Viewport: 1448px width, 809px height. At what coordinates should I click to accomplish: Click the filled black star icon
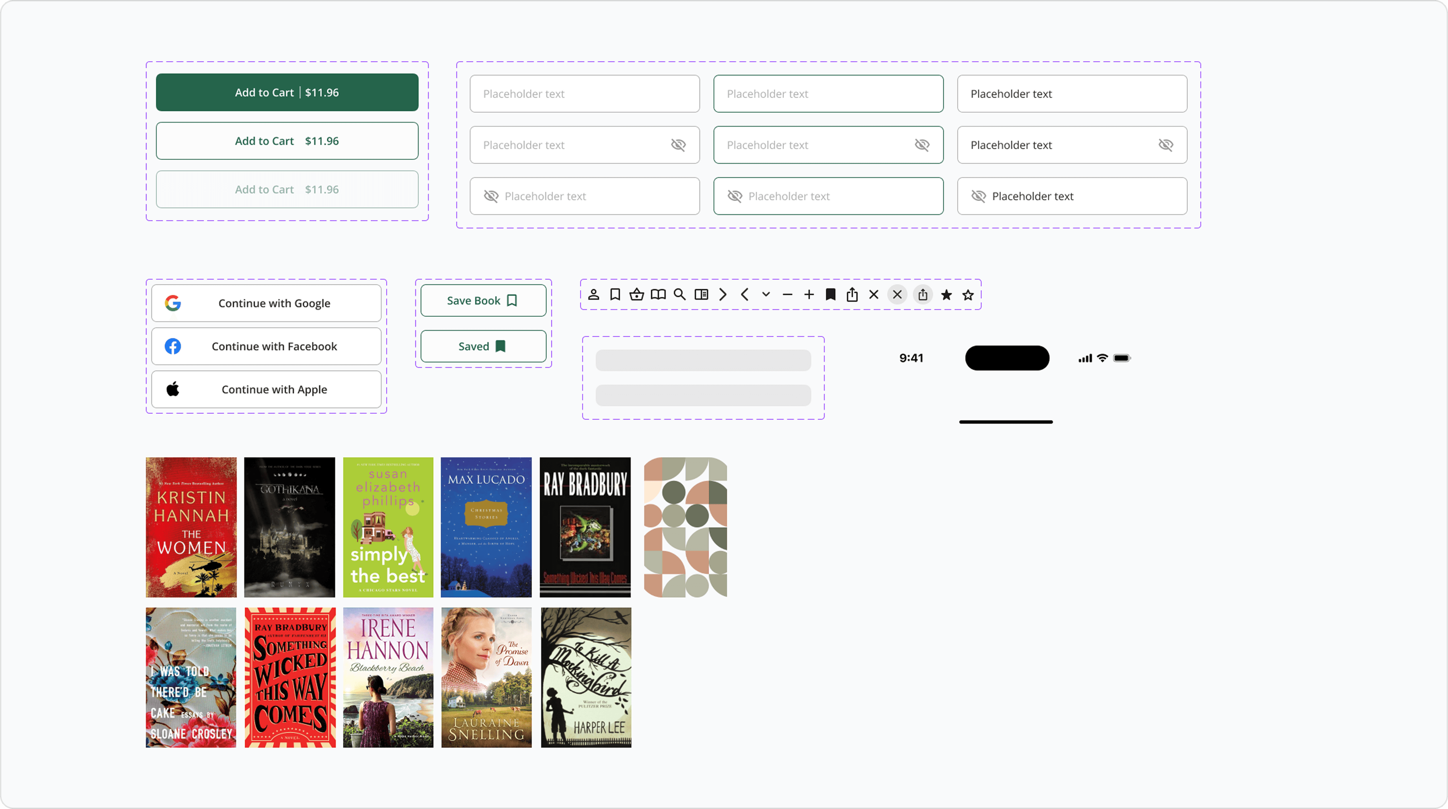946,295
